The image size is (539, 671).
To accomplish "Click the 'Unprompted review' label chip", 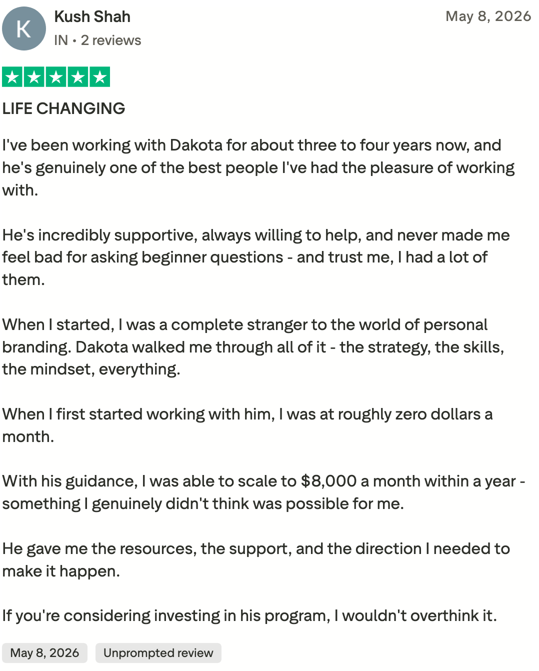I will (158, 653).
